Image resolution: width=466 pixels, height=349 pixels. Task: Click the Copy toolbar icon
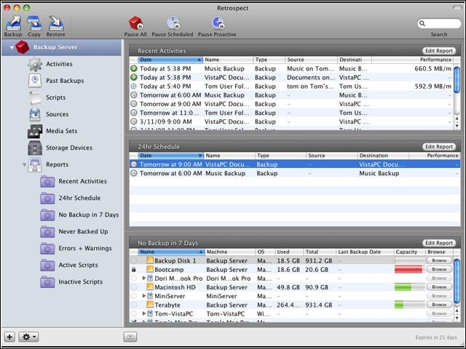click(34, 23)
